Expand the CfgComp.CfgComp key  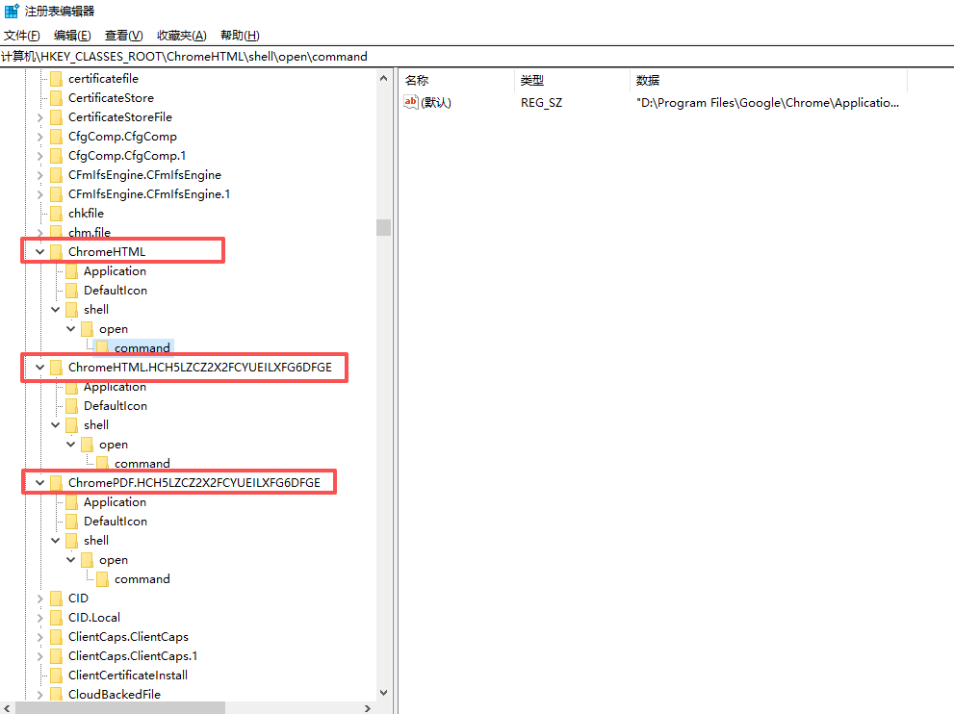point(40,137)
